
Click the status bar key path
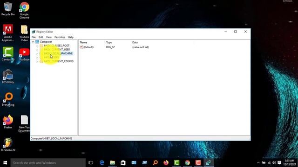[x=51, y=139]
